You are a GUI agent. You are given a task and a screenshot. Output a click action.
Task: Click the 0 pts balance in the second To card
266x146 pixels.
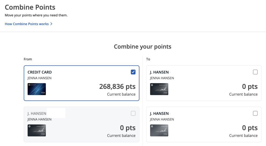[x=250, y=128]
